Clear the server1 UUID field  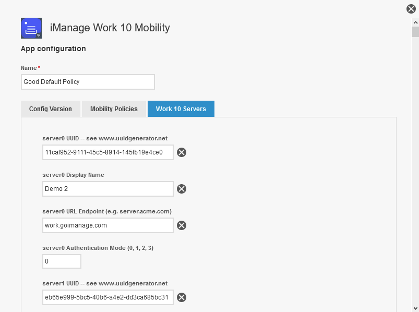182,297
